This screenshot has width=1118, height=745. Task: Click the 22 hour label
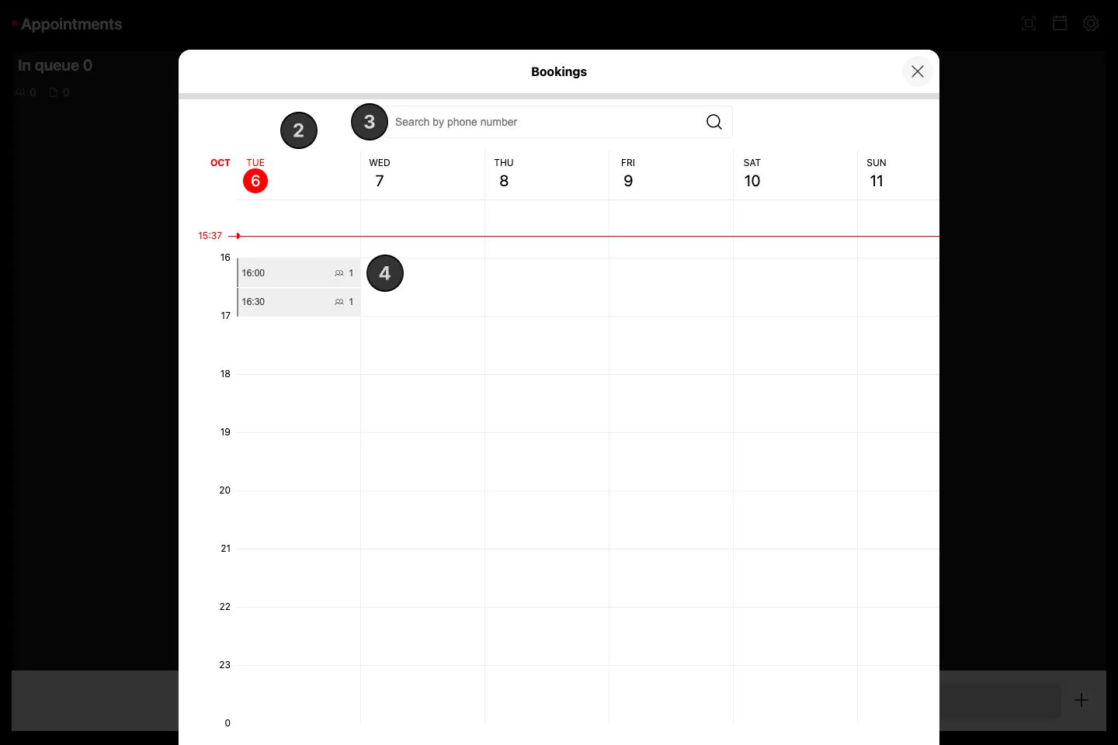(225, 607)
